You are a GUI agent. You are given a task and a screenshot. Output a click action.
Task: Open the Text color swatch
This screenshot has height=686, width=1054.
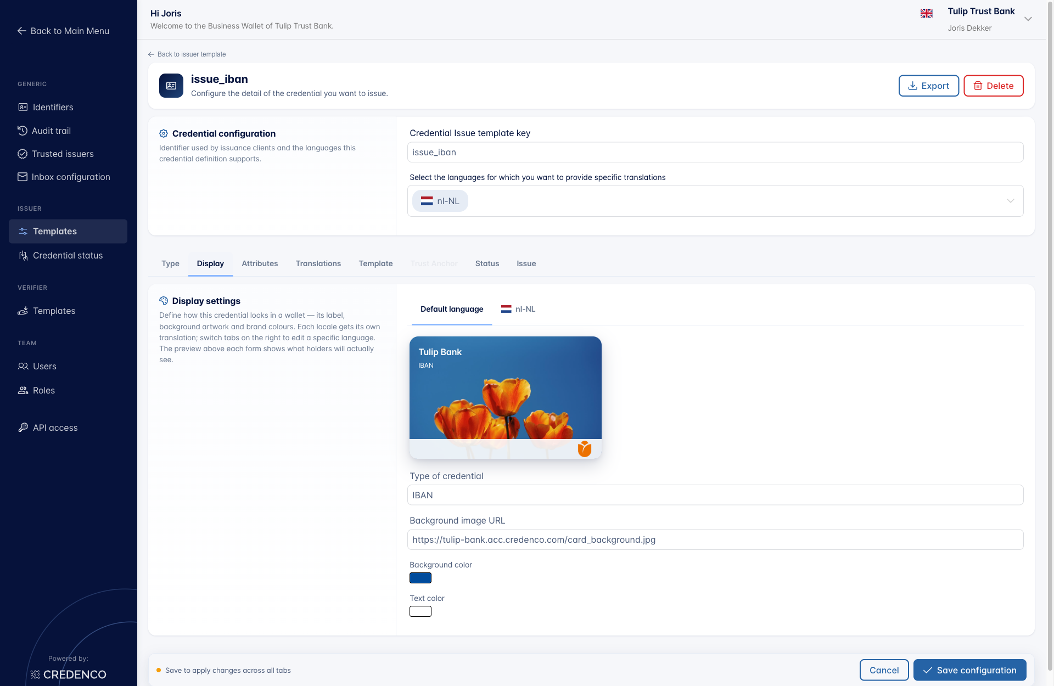[421, 611]
